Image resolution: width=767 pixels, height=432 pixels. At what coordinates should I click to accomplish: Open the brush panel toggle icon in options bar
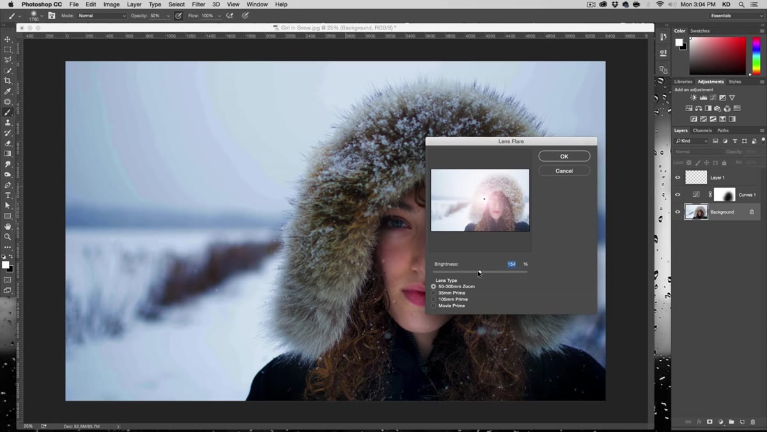click(52, 15)
